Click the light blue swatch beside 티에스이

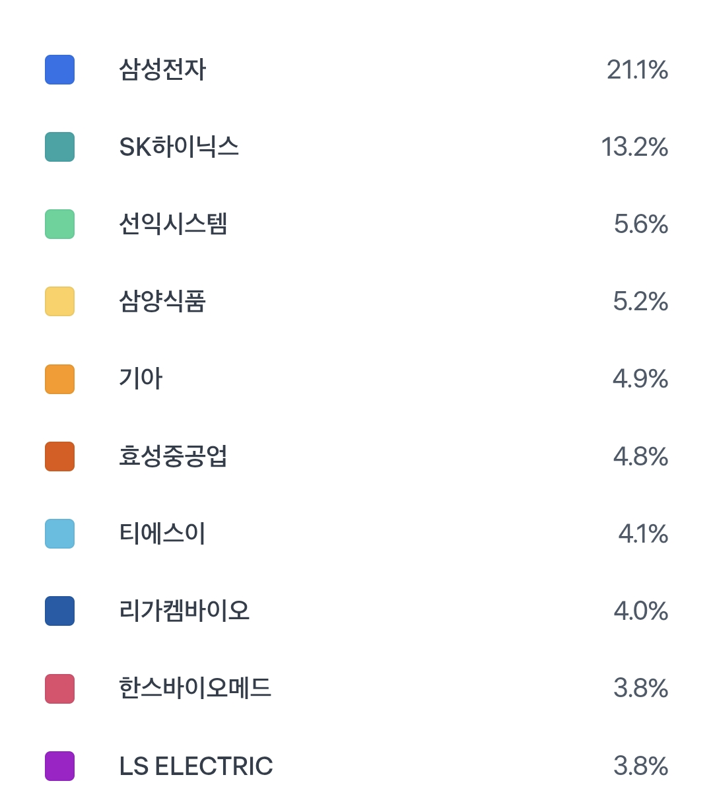59,533
